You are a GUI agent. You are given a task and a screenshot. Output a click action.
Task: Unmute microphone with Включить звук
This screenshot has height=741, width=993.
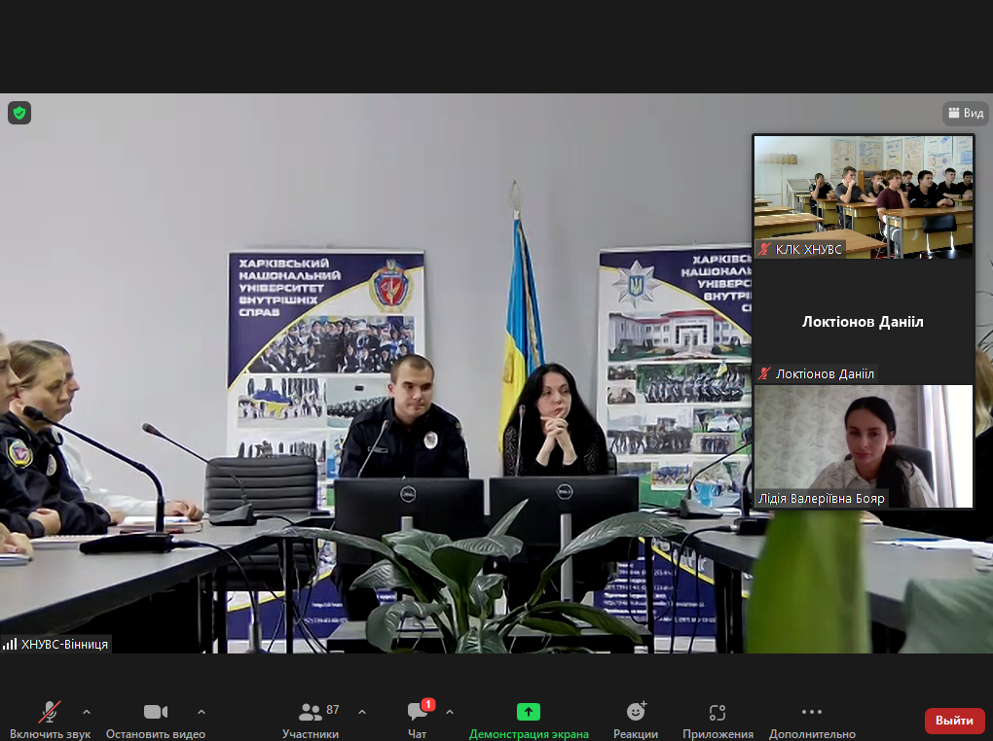pyautogui.click(x=50, y=720)
